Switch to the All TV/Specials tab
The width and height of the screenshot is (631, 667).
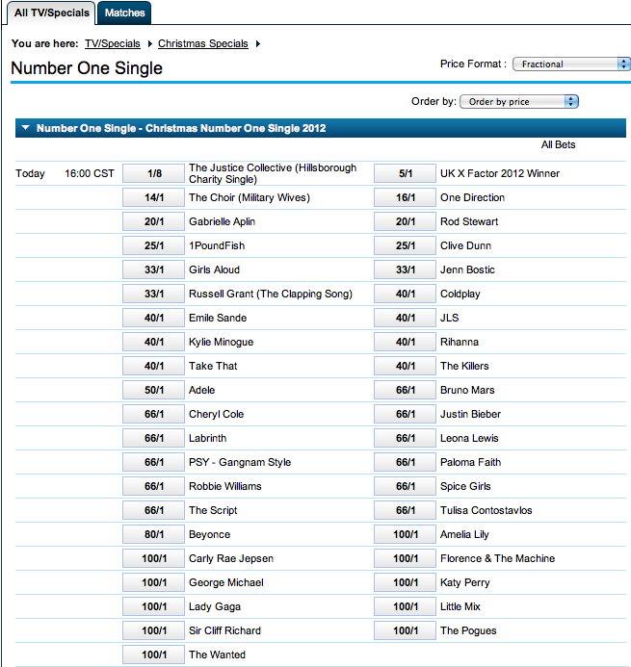click(51, 13)
